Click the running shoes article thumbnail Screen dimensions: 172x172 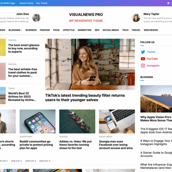pyautogui.click(x=77, y=122)
